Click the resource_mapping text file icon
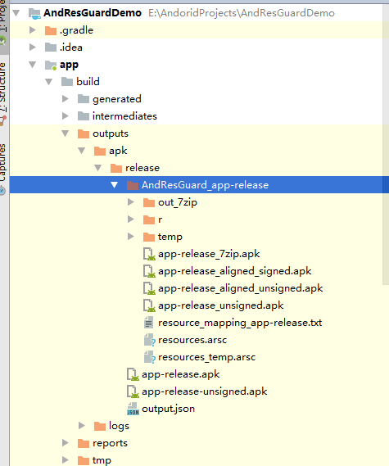The image size is (389, 466). 148,323
